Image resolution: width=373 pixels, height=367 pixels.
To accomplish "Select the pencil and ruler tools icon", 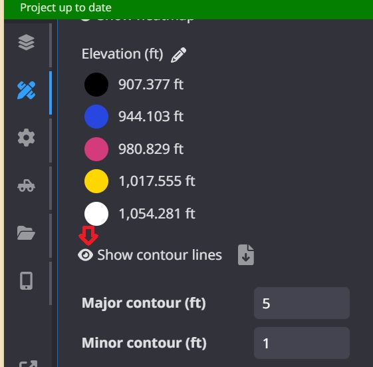I will [x=26, y=90].
